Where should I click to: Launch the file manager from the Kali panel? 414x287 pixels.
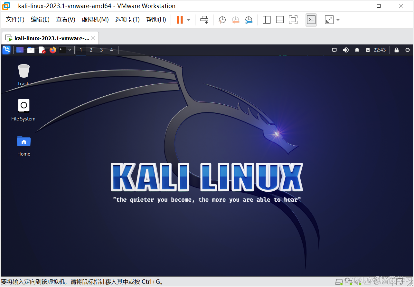(x=31, y=50)
